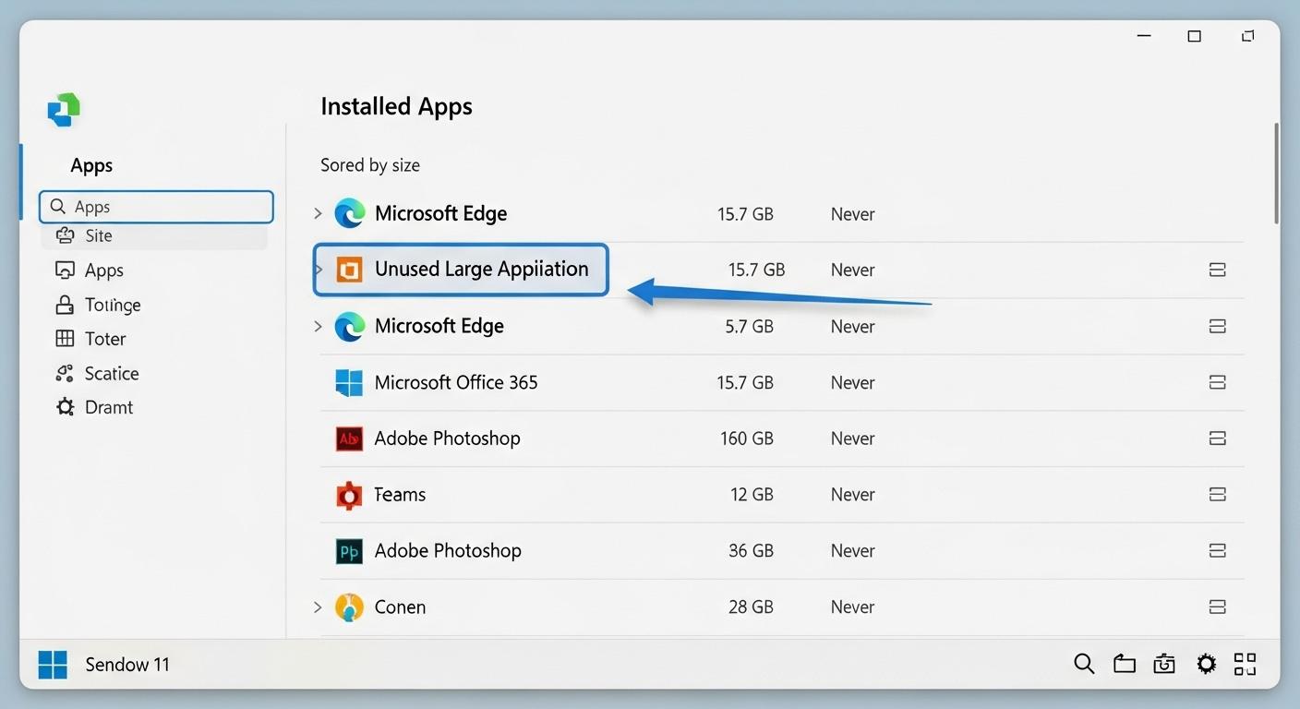Viewport: 1300px width, 709px height.
Task: Click the Teams app icon
Action: 348,494
